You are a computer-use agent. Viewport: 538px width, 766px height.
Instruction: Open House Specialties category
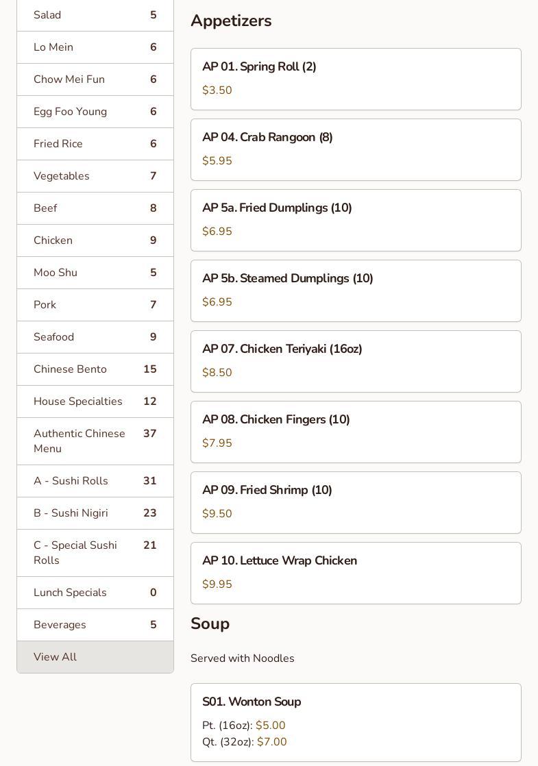click(x=95, y=401)
